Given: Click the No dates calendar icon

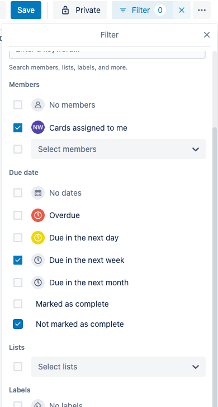Looking at the screenshot, I should (x=38, y=193).
